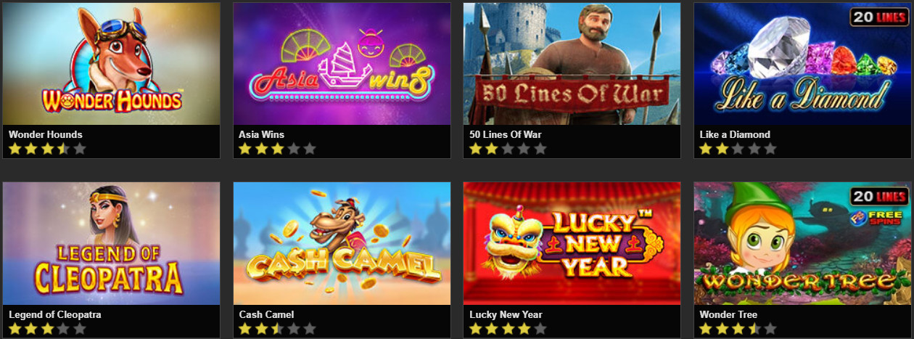This screenshot has width=914, height=339.
Task: Click the Like a Diamond title link
Action: (735, 134)
